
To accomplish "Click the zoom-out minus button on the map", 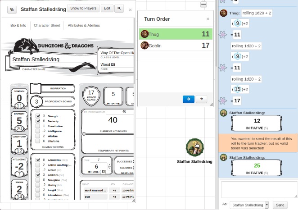I will (203, 5).
